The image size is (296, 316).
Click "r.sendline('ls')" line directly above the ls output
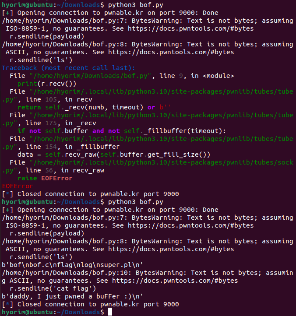pyautogui.click(x=41, y=257)
